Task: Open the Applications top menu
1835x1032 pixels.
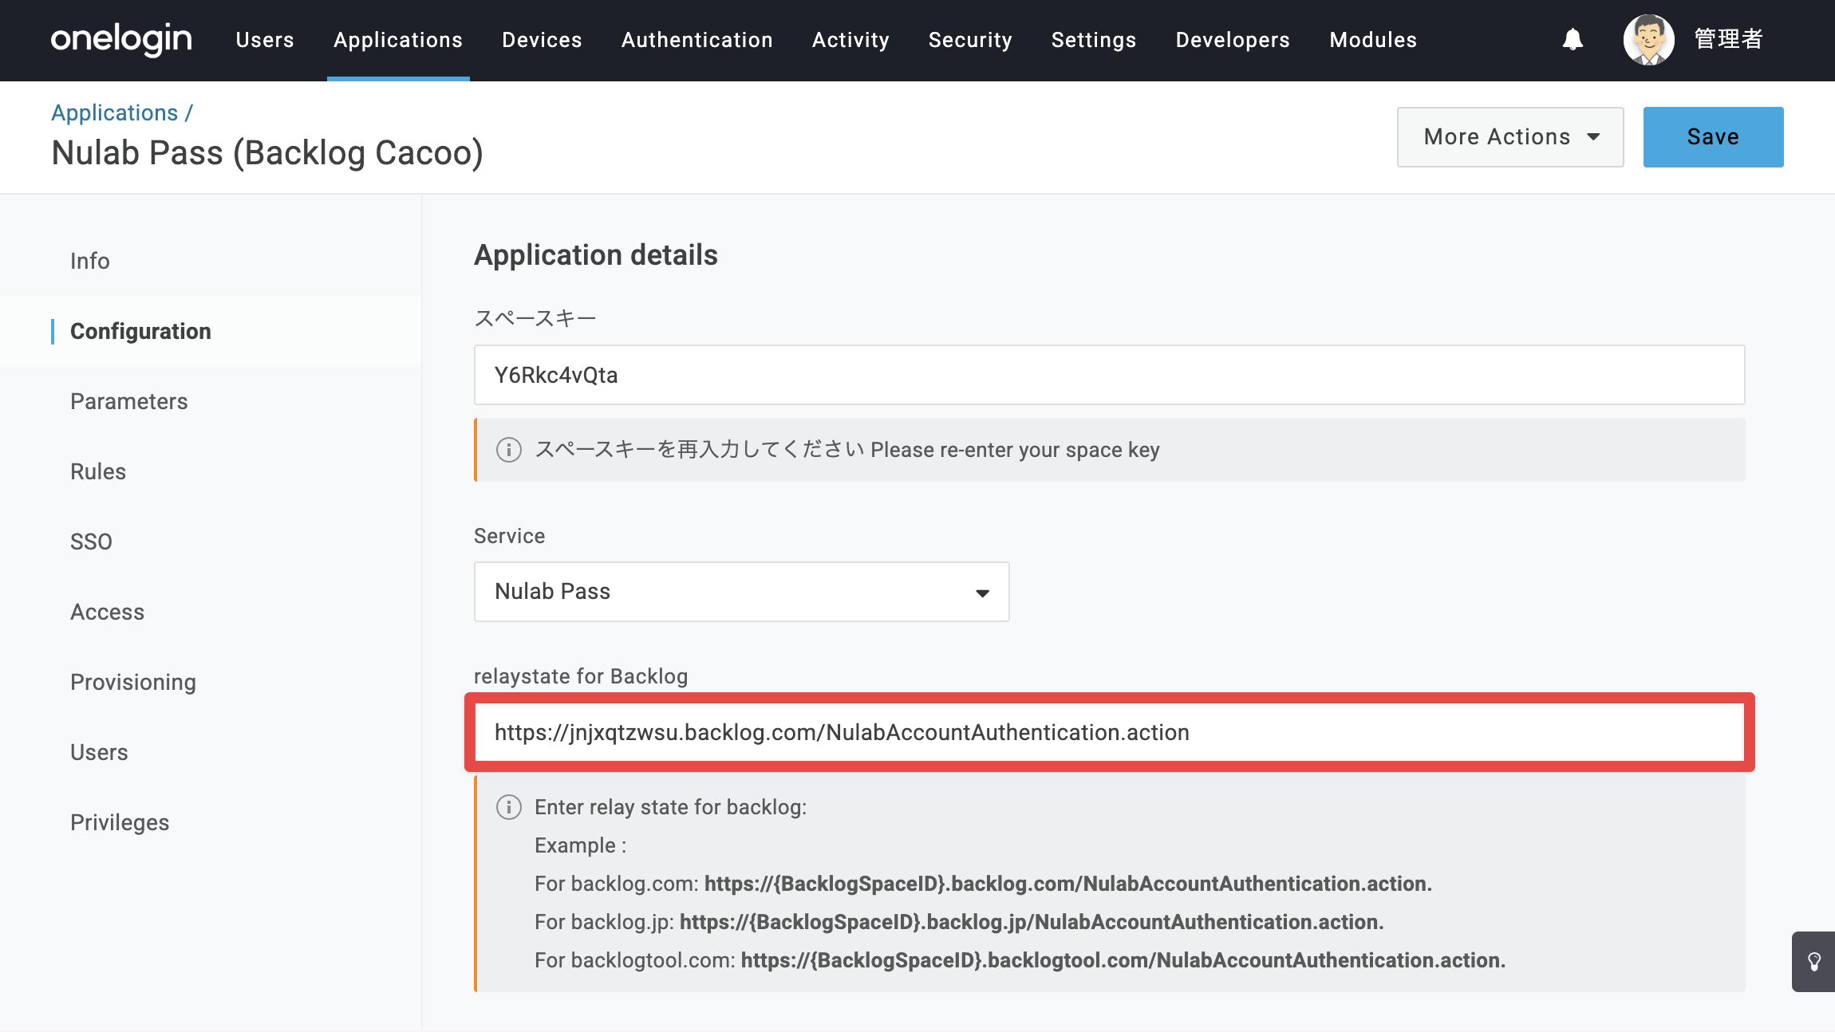Action: (x=398, y=40)
